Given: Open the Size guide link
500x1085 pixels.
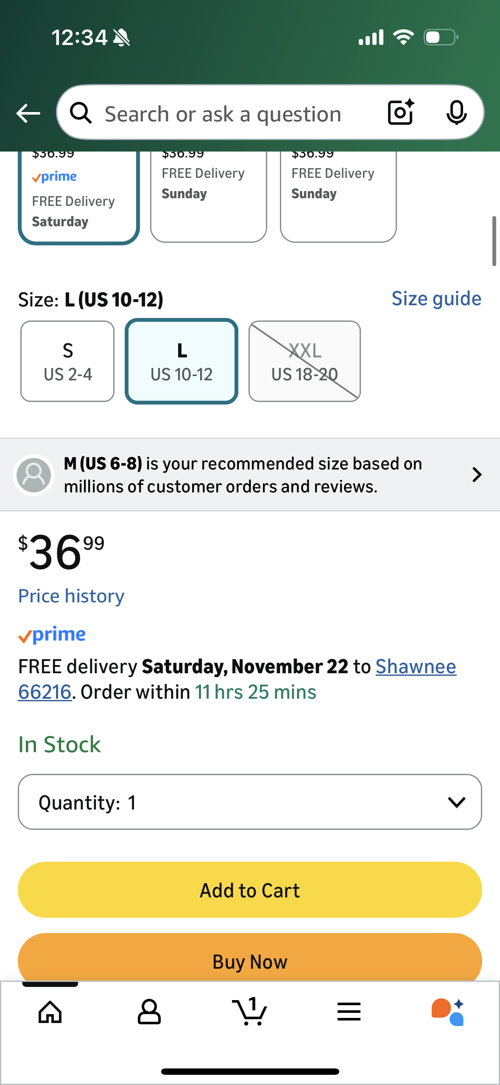Looking at the screenshot, I should click(x=436, y=299).
